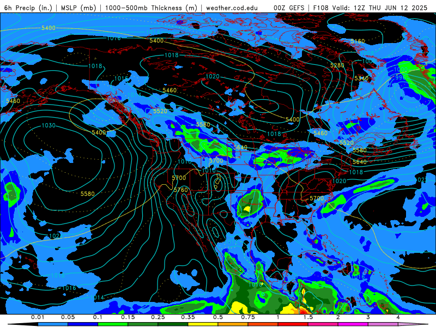436x327 pixels.
Task: Click the 0.25 value on precipitation scale
Action: click(158, 317)
